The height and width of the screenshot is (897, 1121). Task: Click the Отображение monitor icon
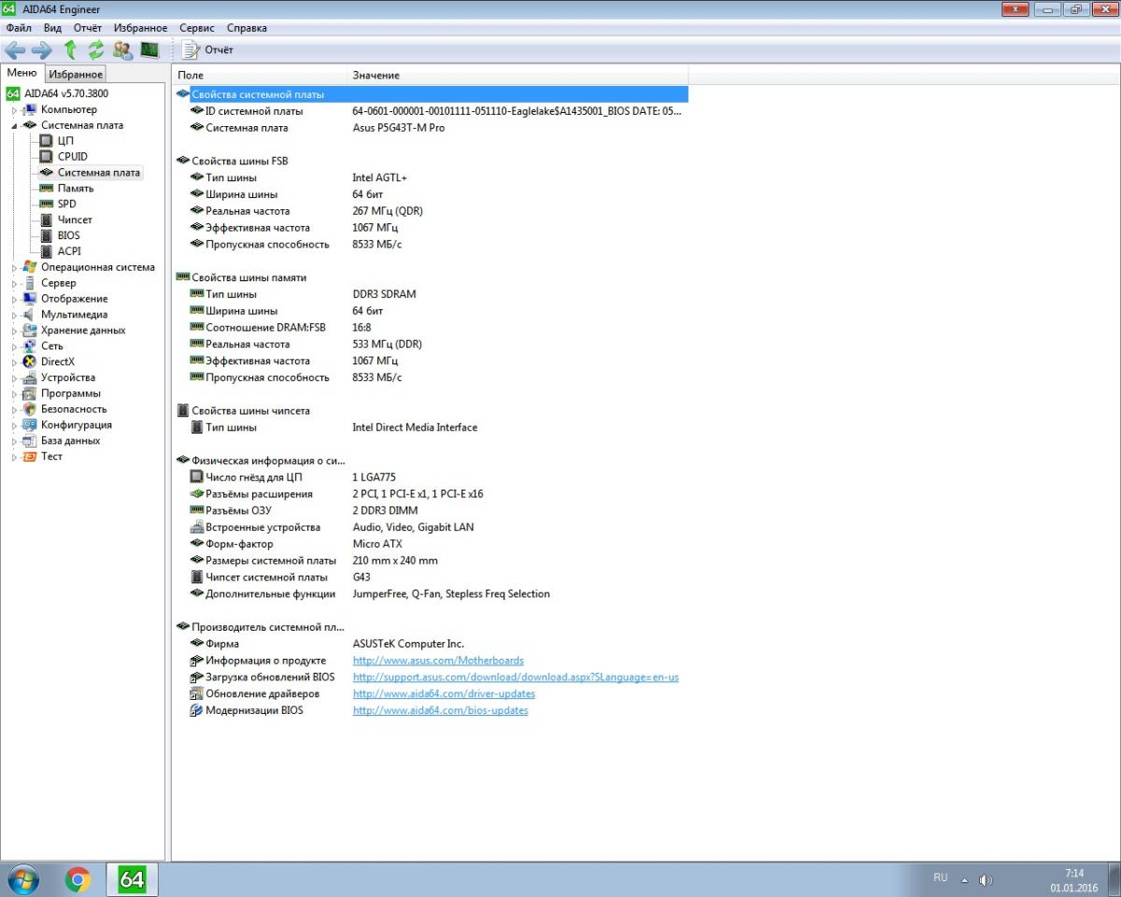tap(30, 299)
